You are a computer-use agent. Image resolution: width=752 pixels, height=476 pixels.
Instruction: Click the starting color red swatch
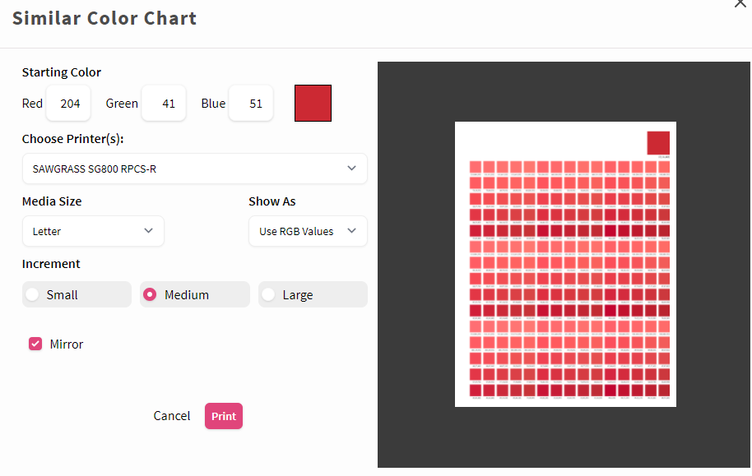click(313, 103)
